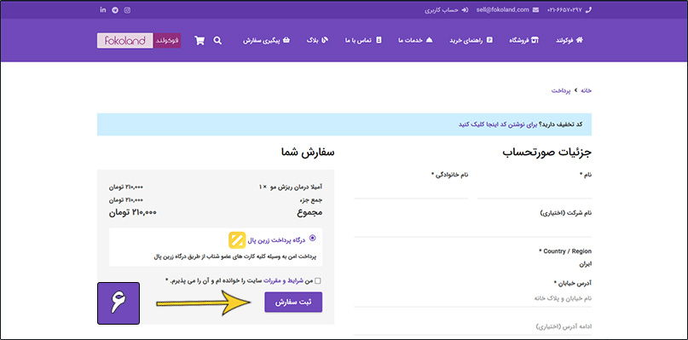Open the search magnifier icon
Screen dimensions: 688x340
[x=217, y=40]
